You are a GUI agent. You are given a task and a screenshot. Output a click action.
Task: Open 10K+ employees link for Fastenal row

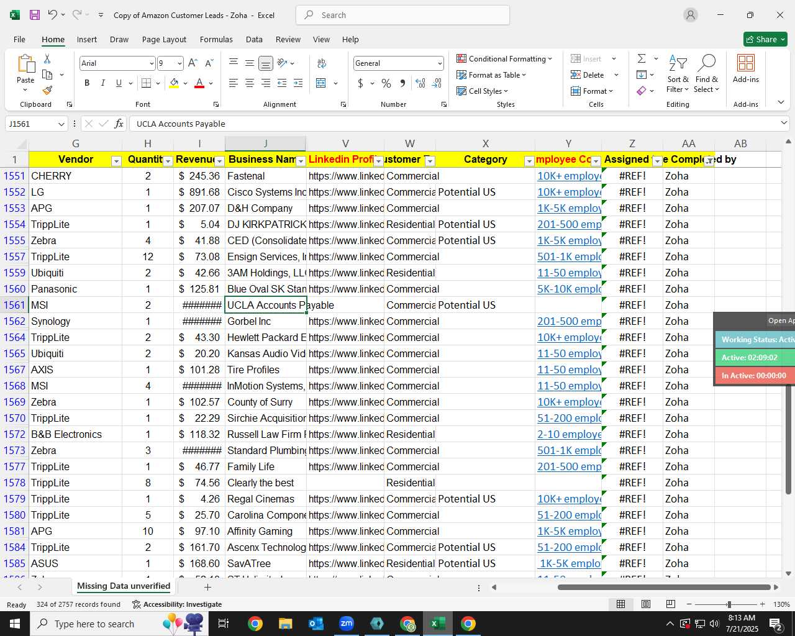tap(569, 176)
